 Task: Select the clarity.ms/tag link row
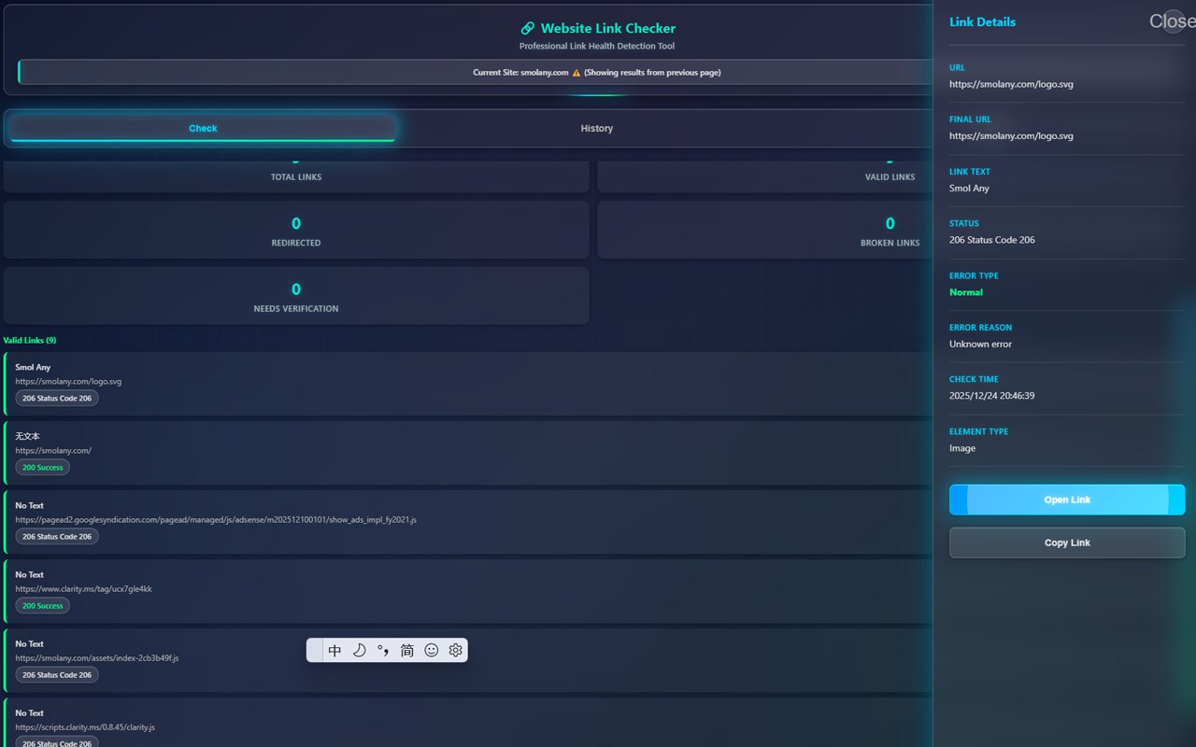coord(468,591)
